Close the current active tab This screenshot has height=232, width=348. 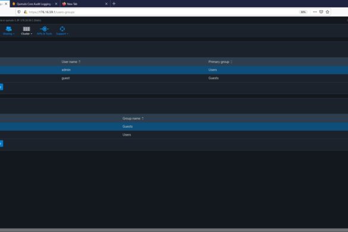tap(6, 4)
